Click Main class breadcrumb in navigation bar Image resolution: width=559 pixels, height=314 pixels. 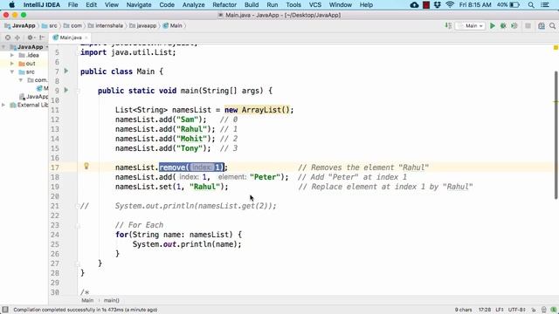tap(173, 25)
